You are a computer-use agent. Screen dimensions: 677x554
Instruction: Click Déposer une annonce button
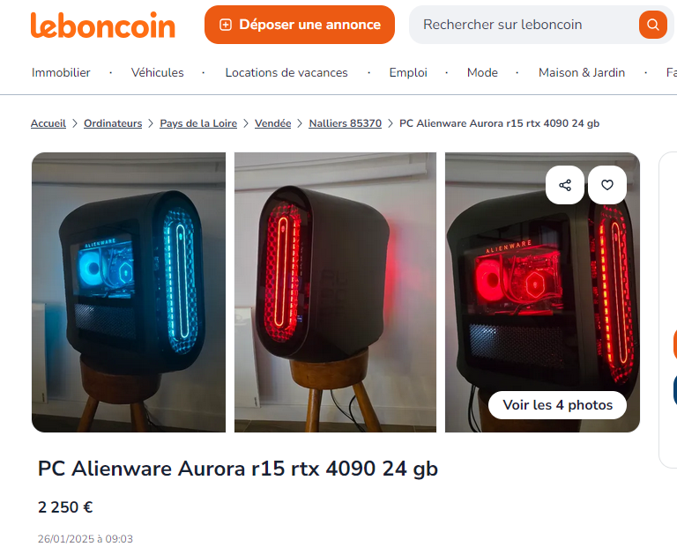[x=299, y=25]
